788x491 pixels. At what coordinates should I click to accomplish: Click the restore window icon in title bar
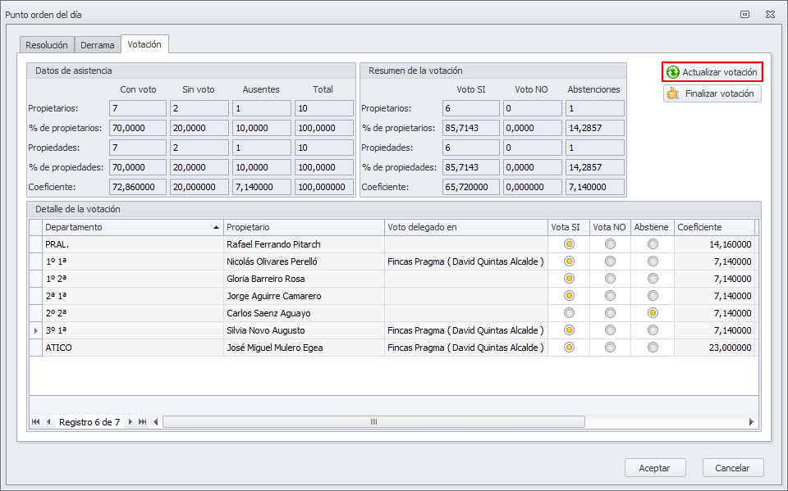coord(744,14)
